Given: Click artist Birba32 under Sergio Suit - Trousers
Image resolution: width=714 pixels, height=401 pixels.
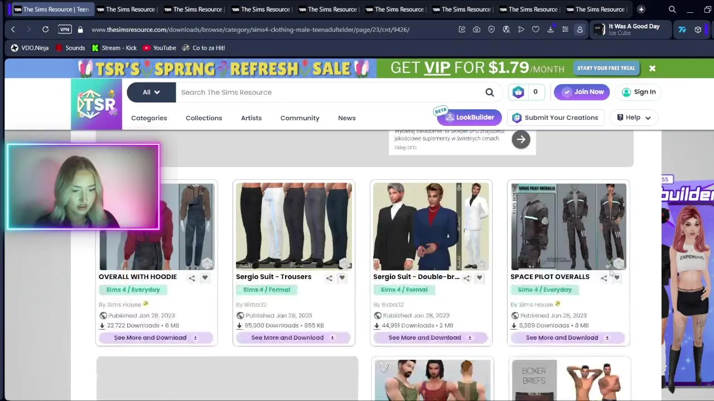Looking at the screenshot, I should [x=255, y=305].
